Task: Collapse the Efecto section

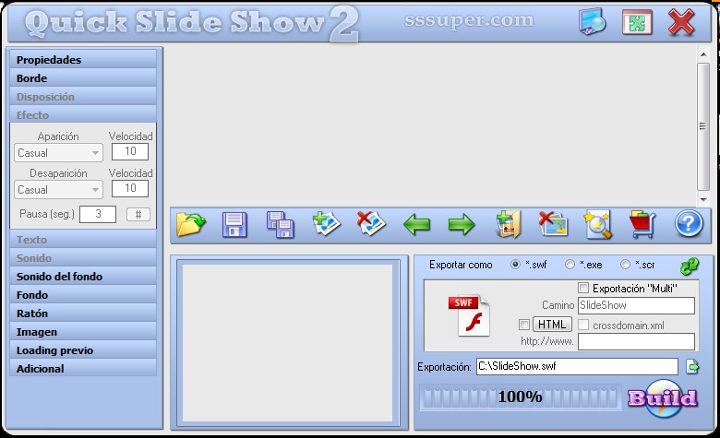Action: tap(83, 114)
